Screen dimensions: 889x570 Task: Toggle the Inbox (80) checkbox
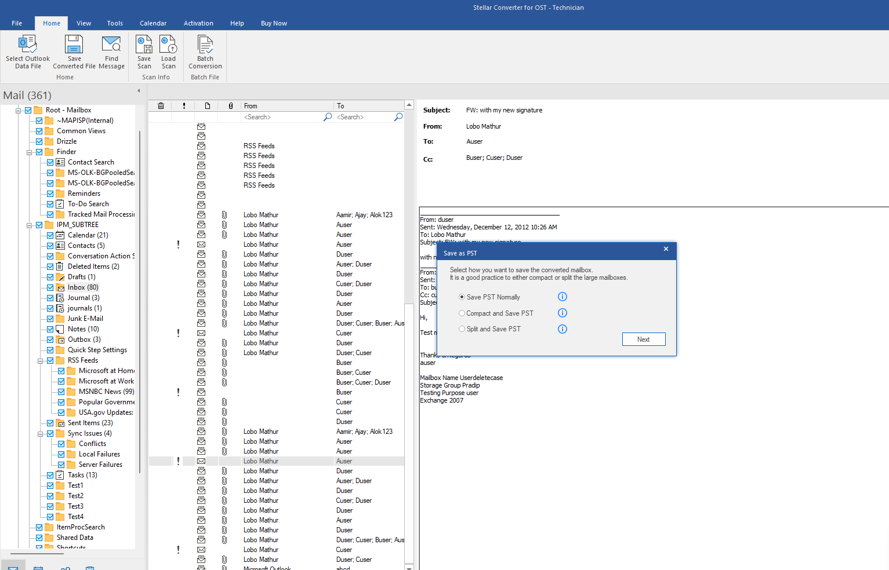(50, 287)
